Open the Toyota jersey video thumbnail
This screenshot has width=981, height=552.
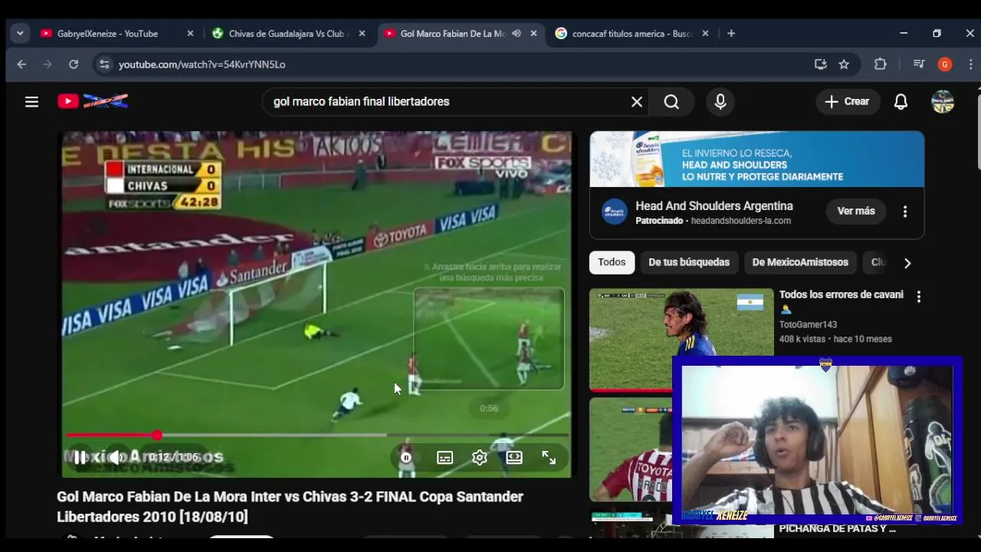pyautogui.click(x=632, y=449)
